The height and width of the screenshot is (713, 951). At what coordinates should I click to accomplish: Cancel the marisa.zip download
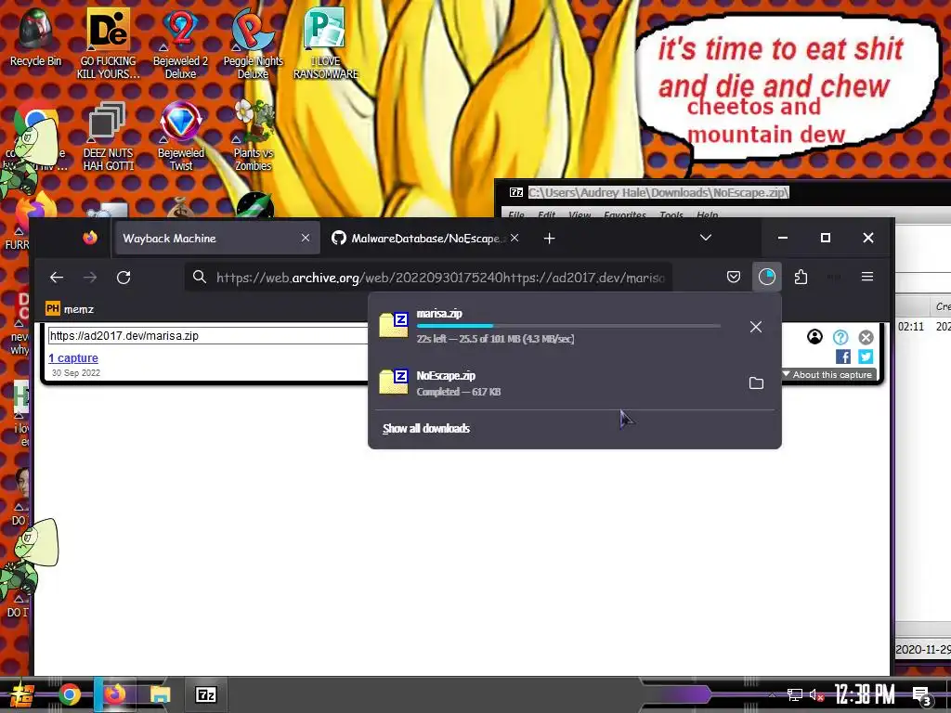click(x=756, y=327)
